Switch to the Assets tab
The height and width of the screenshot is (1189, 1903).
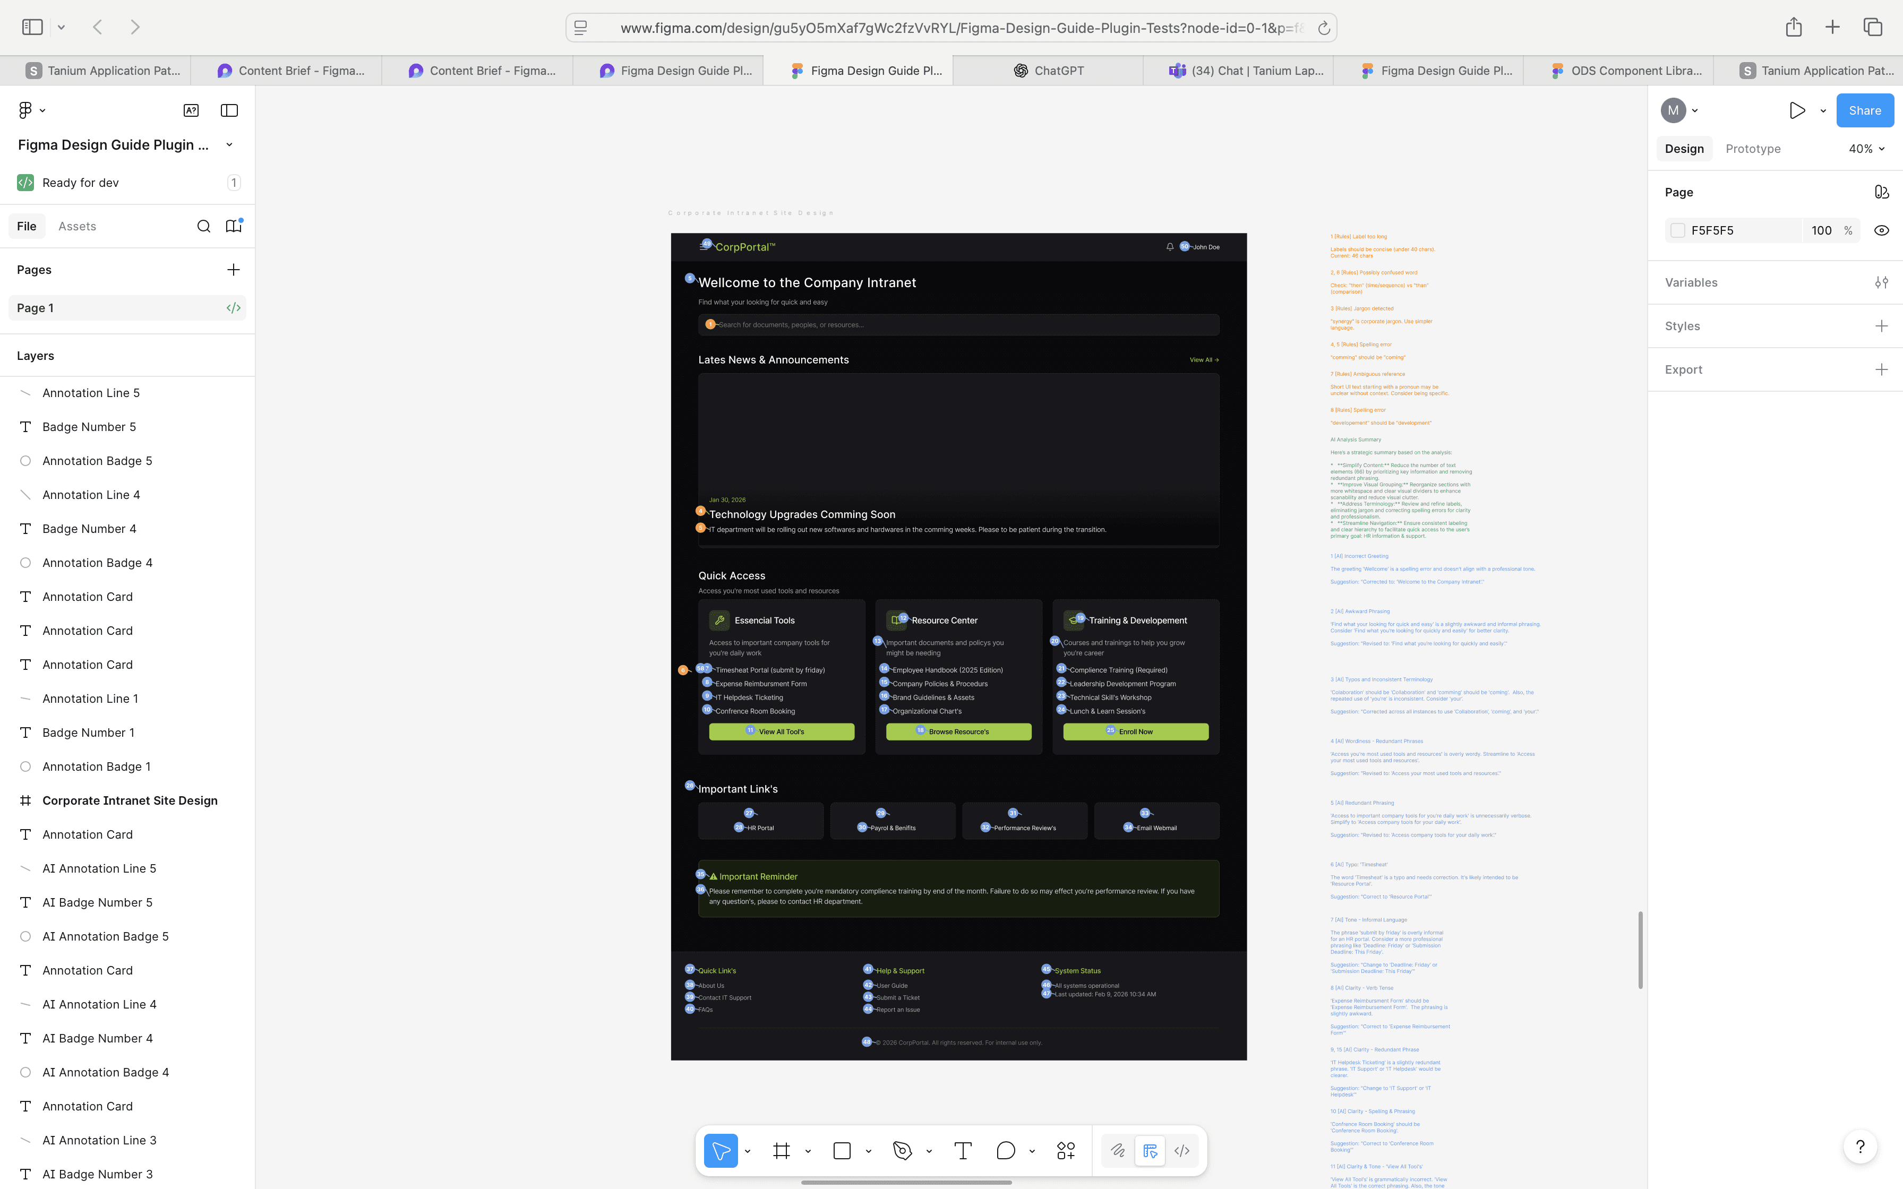pyautogui.click(x=77, y=227)
